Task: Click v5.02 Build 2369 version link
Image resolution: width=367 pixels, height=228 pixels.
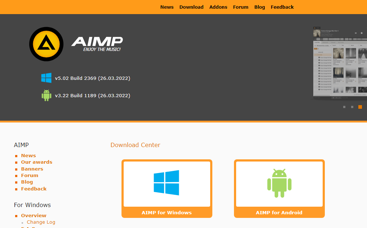Action: [x=92, y=78]
